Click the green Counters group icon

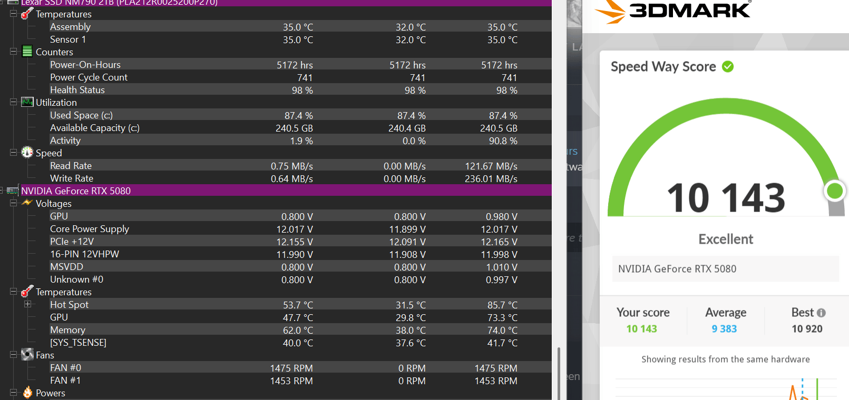coord(27,52)
